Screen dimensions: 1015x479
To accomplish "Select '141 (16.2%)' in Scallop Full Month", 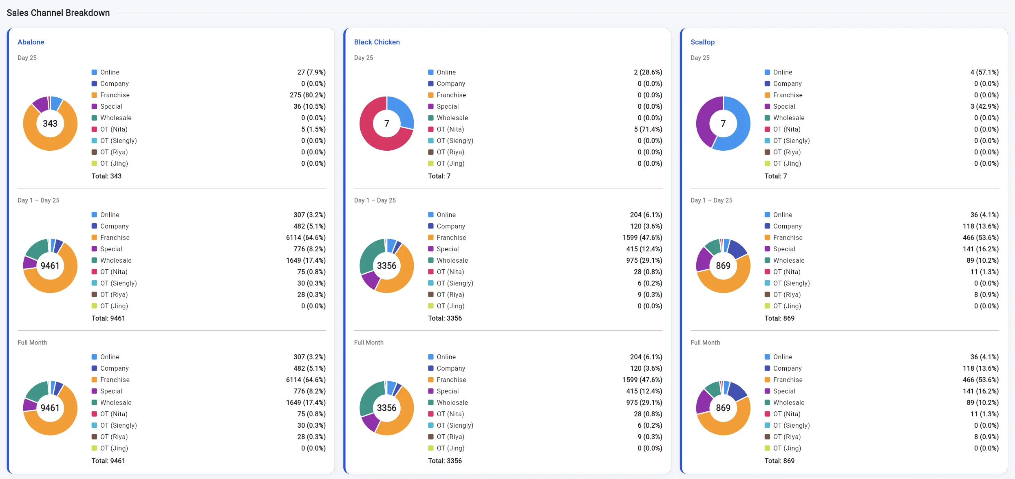I will (x=981, y=391).
